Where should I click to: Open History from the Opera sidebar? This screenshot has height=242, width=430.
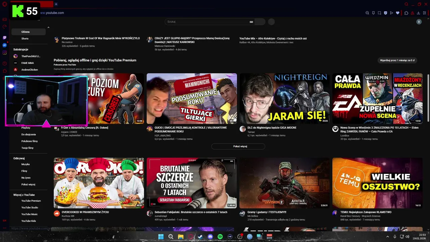[5, 64]
